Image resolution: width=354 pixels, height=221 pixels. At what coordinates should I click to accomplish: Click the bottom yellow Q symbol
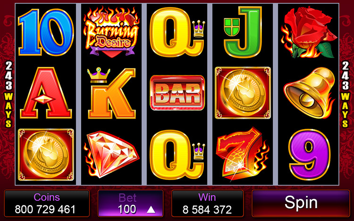pos(177,155)
